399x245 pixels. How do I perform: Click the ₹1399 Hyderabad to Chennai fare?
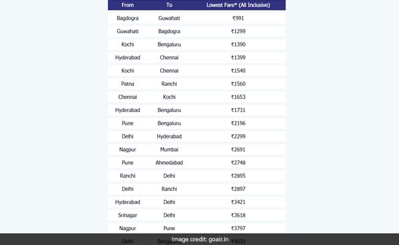(x=238, y=58)
